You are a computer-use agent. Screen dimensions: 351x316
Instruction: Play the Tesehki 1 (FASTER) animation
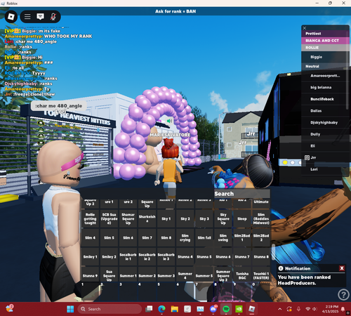tap(261, 274)
